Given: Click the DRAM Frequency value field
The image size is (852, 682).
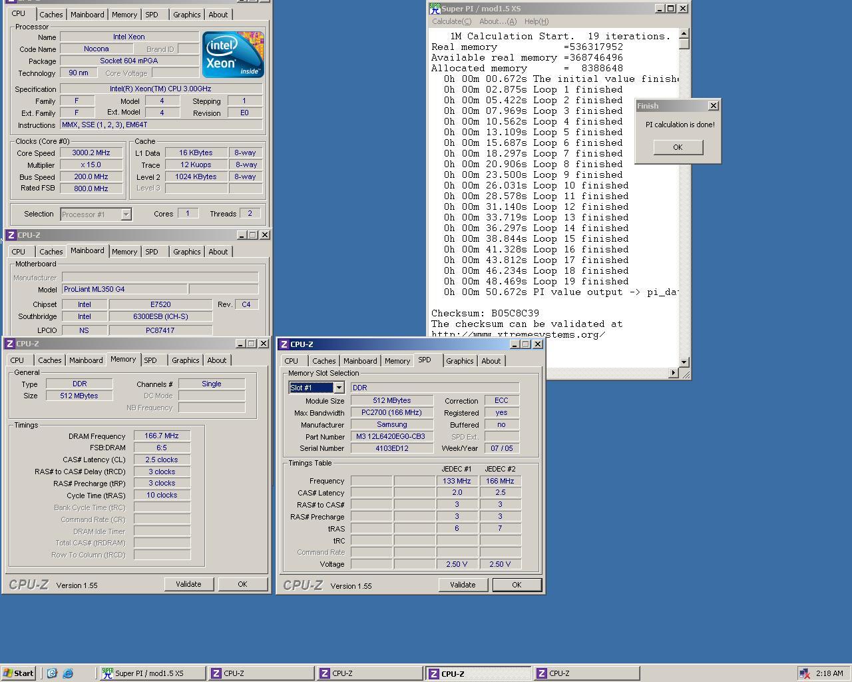Looking at the screenshot, I should click(162, 436).
